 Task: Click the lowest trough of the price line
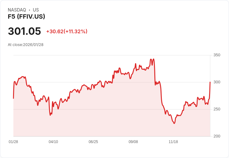pyautogui.click(x=174, y=123)
